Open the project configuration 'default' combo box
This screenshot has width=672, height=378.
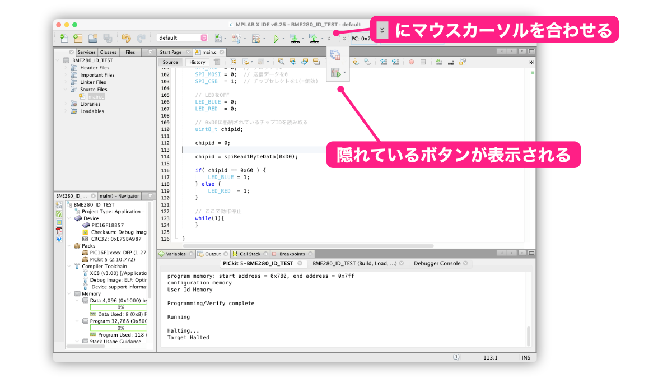click(182, 38)
